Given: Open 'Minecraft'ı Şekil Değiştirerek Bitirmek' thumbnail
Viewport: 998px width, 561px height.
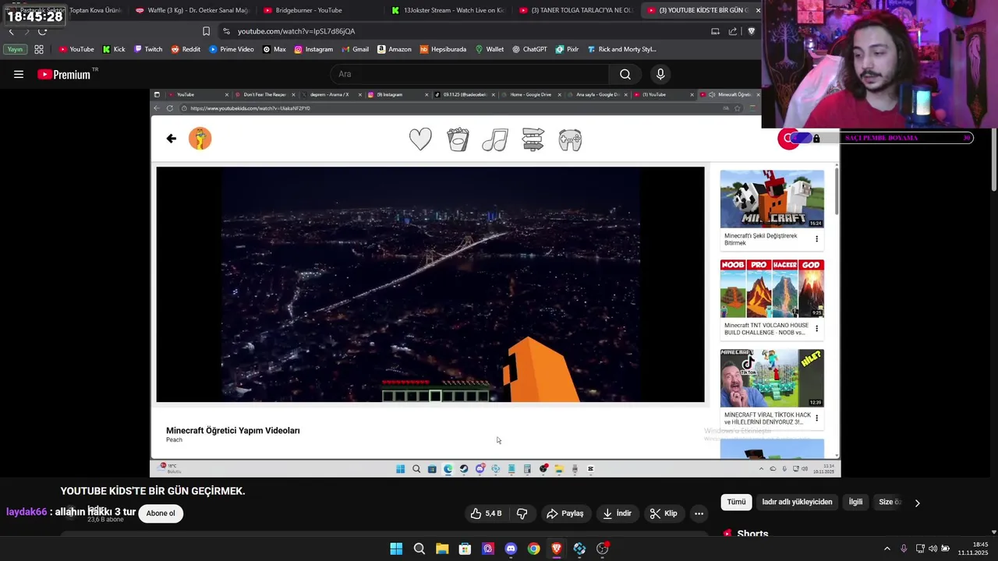Looking at the screenshot, I should [x=772, y=199].
